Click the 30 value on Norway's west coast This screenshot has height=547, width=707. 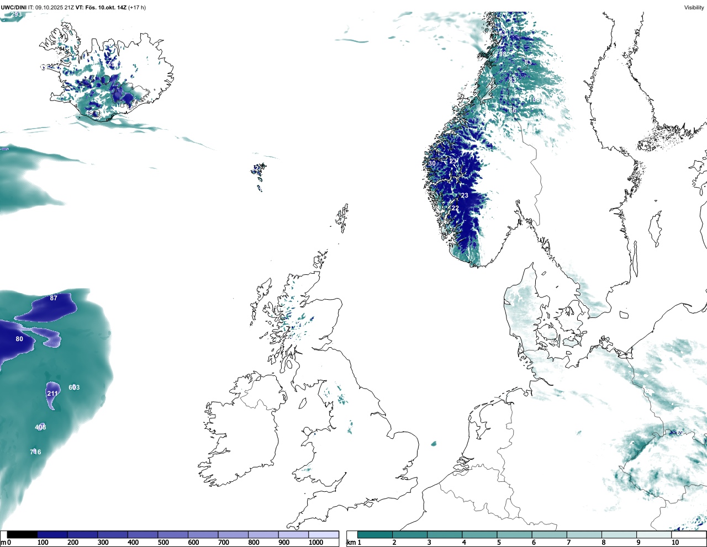pyautogui.click(x=432, y=163)
